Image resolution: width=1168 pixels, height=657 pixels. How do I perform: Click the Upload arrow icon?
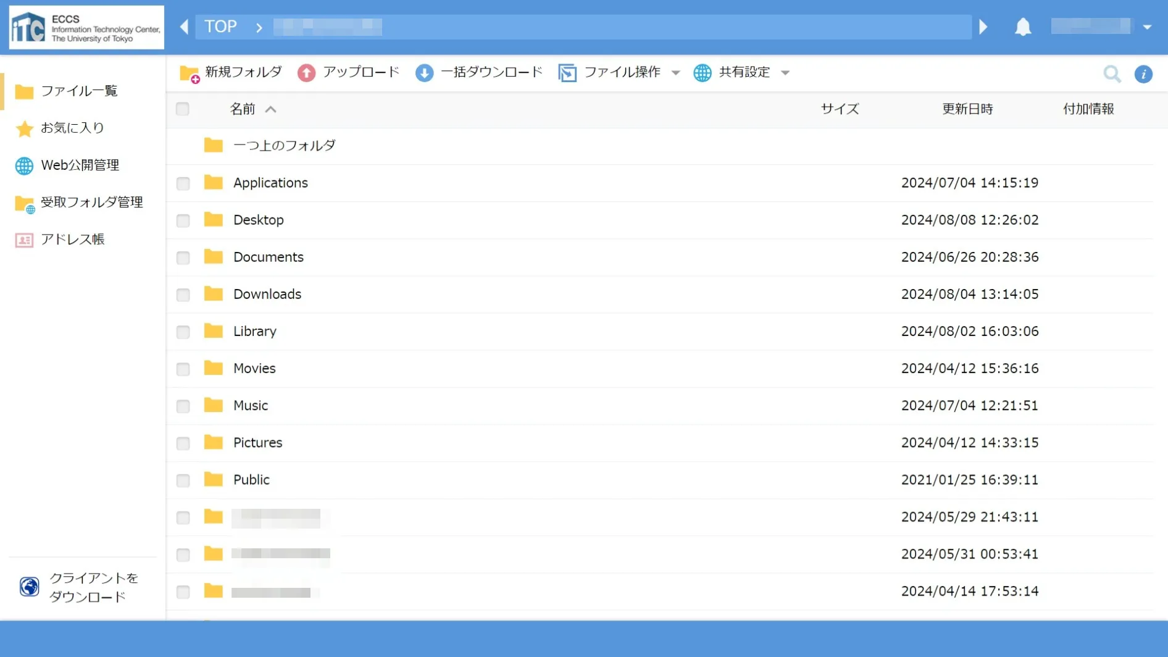click(x=306, y=73)
